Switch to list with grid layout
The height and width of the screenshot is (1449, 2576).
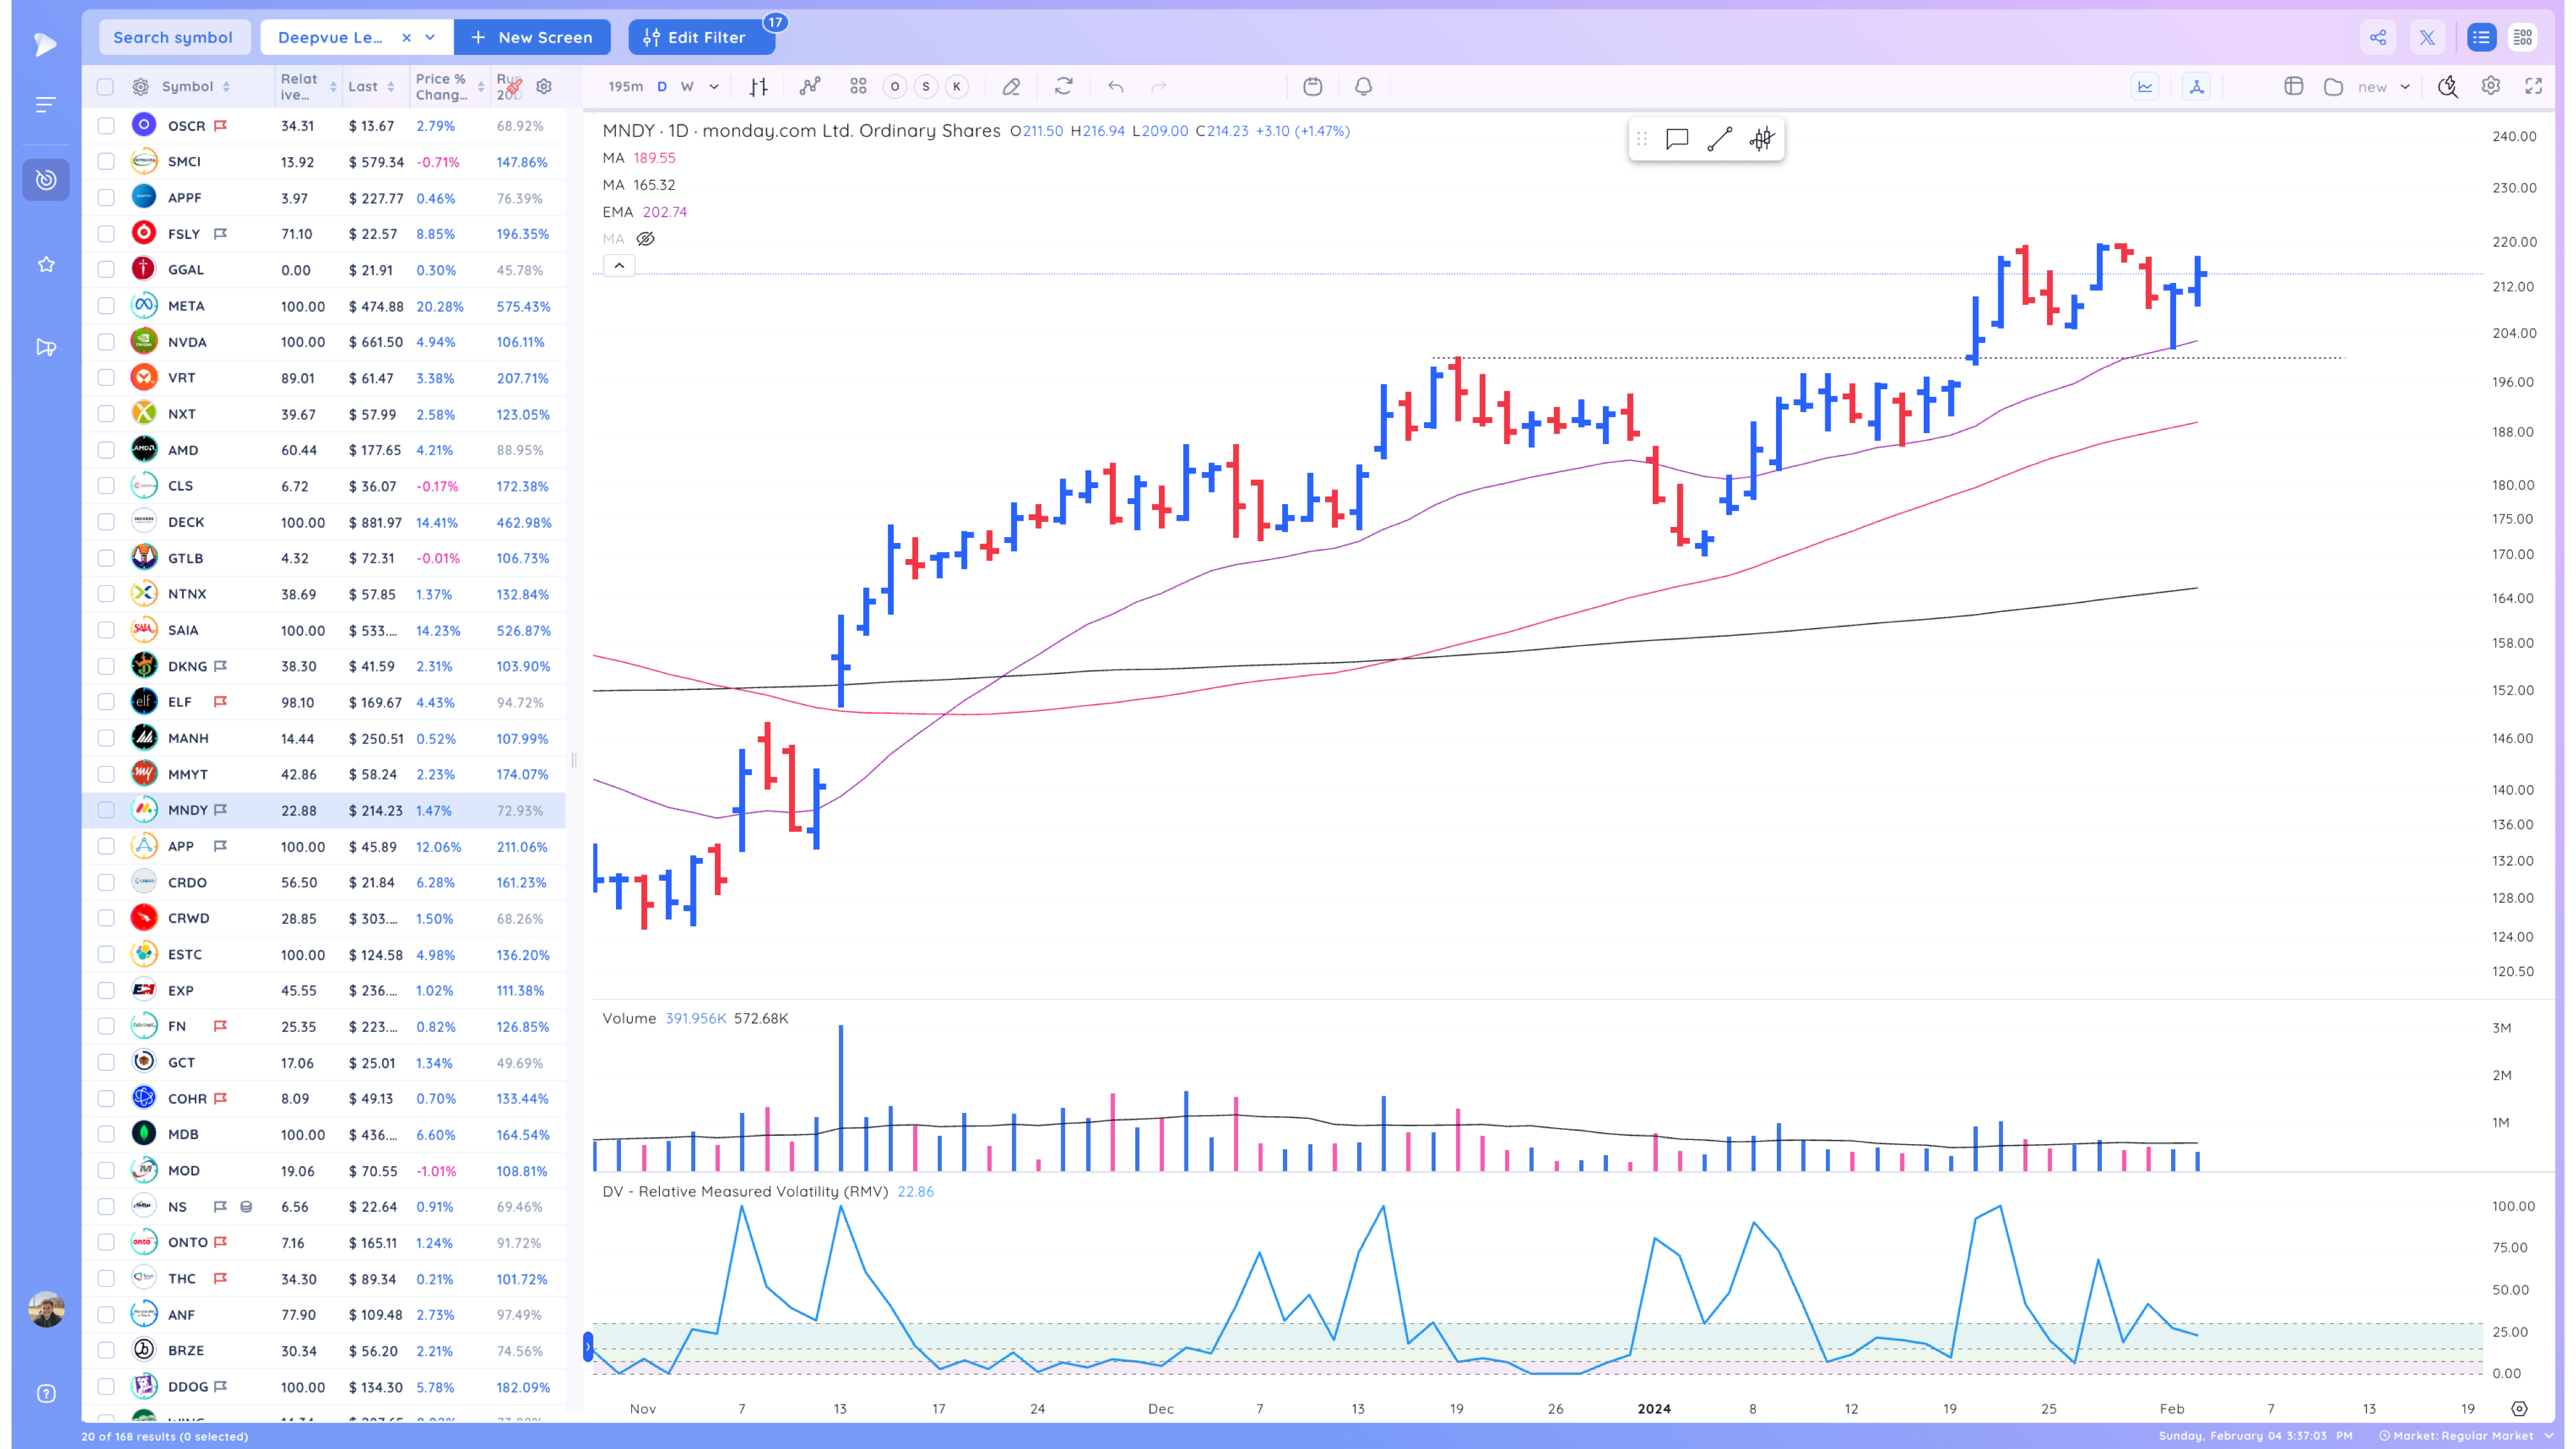2523,38
